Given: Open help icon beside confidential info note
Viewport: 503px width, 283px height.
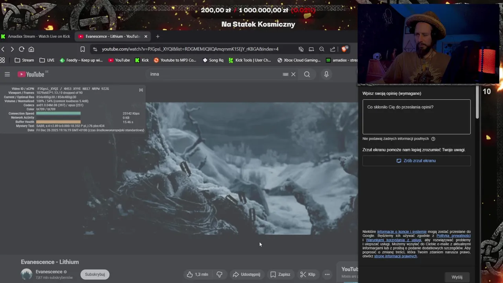Looking at the screenshot, I should point(433,139).
